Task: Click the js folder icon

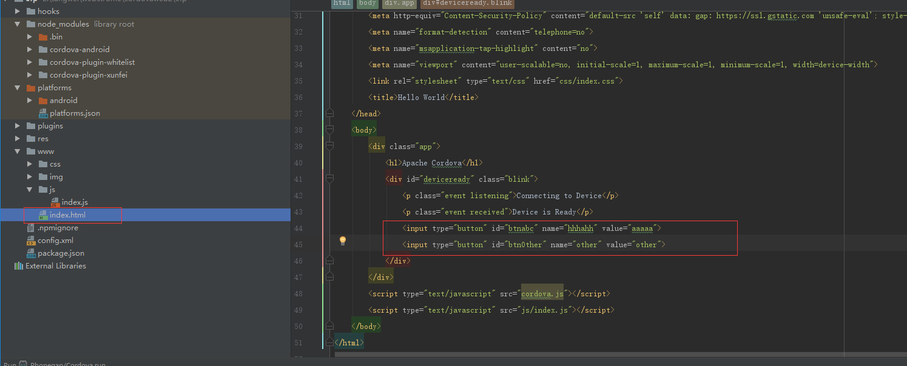Action: [x=43, y=189]
